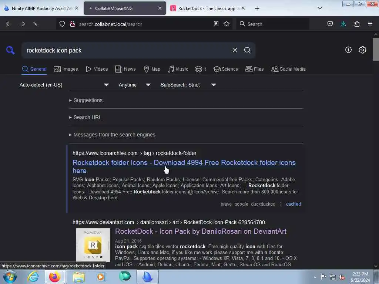
Task: Focus the SearXNG query input field
Action: pyautogui.click(x=127, y=50)
